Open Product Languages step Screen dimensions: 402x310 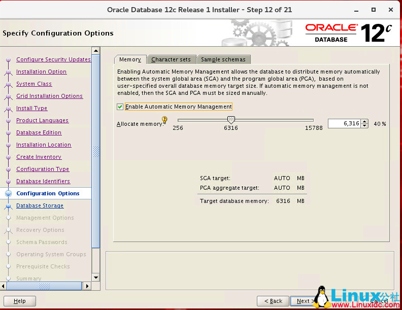(42, 120)
